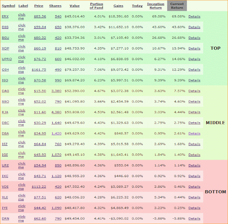This screenshot has width=228, height=224.
Task: Open the BGU symbol link
Action: tap(5, 38)
